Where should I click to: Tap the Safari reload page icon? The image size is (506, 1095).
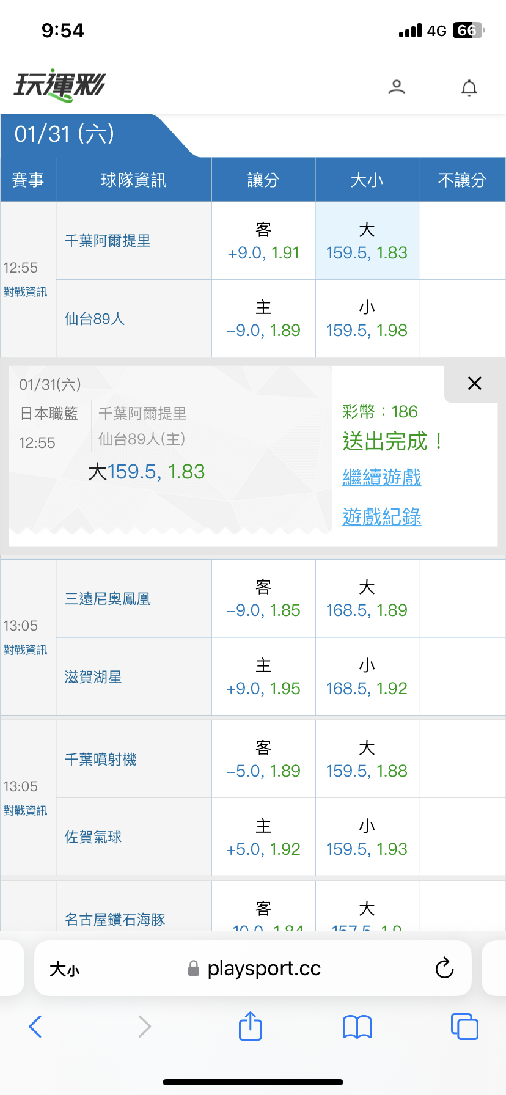pyautogui.click(x=444, y=968)
